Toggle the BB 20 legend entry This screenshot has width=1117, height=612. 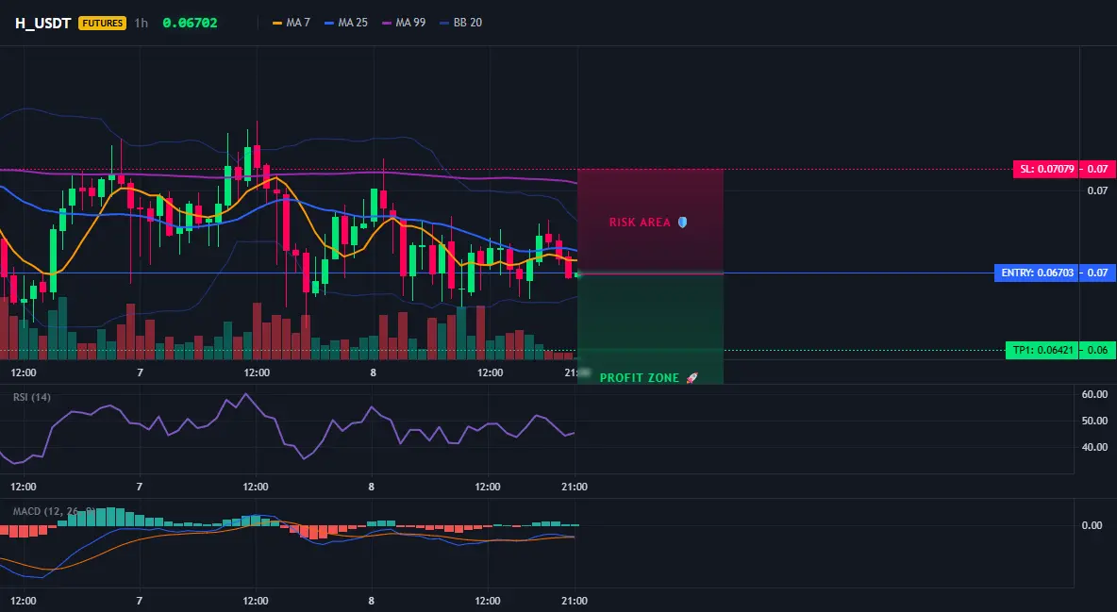click(x=461, y=23)
